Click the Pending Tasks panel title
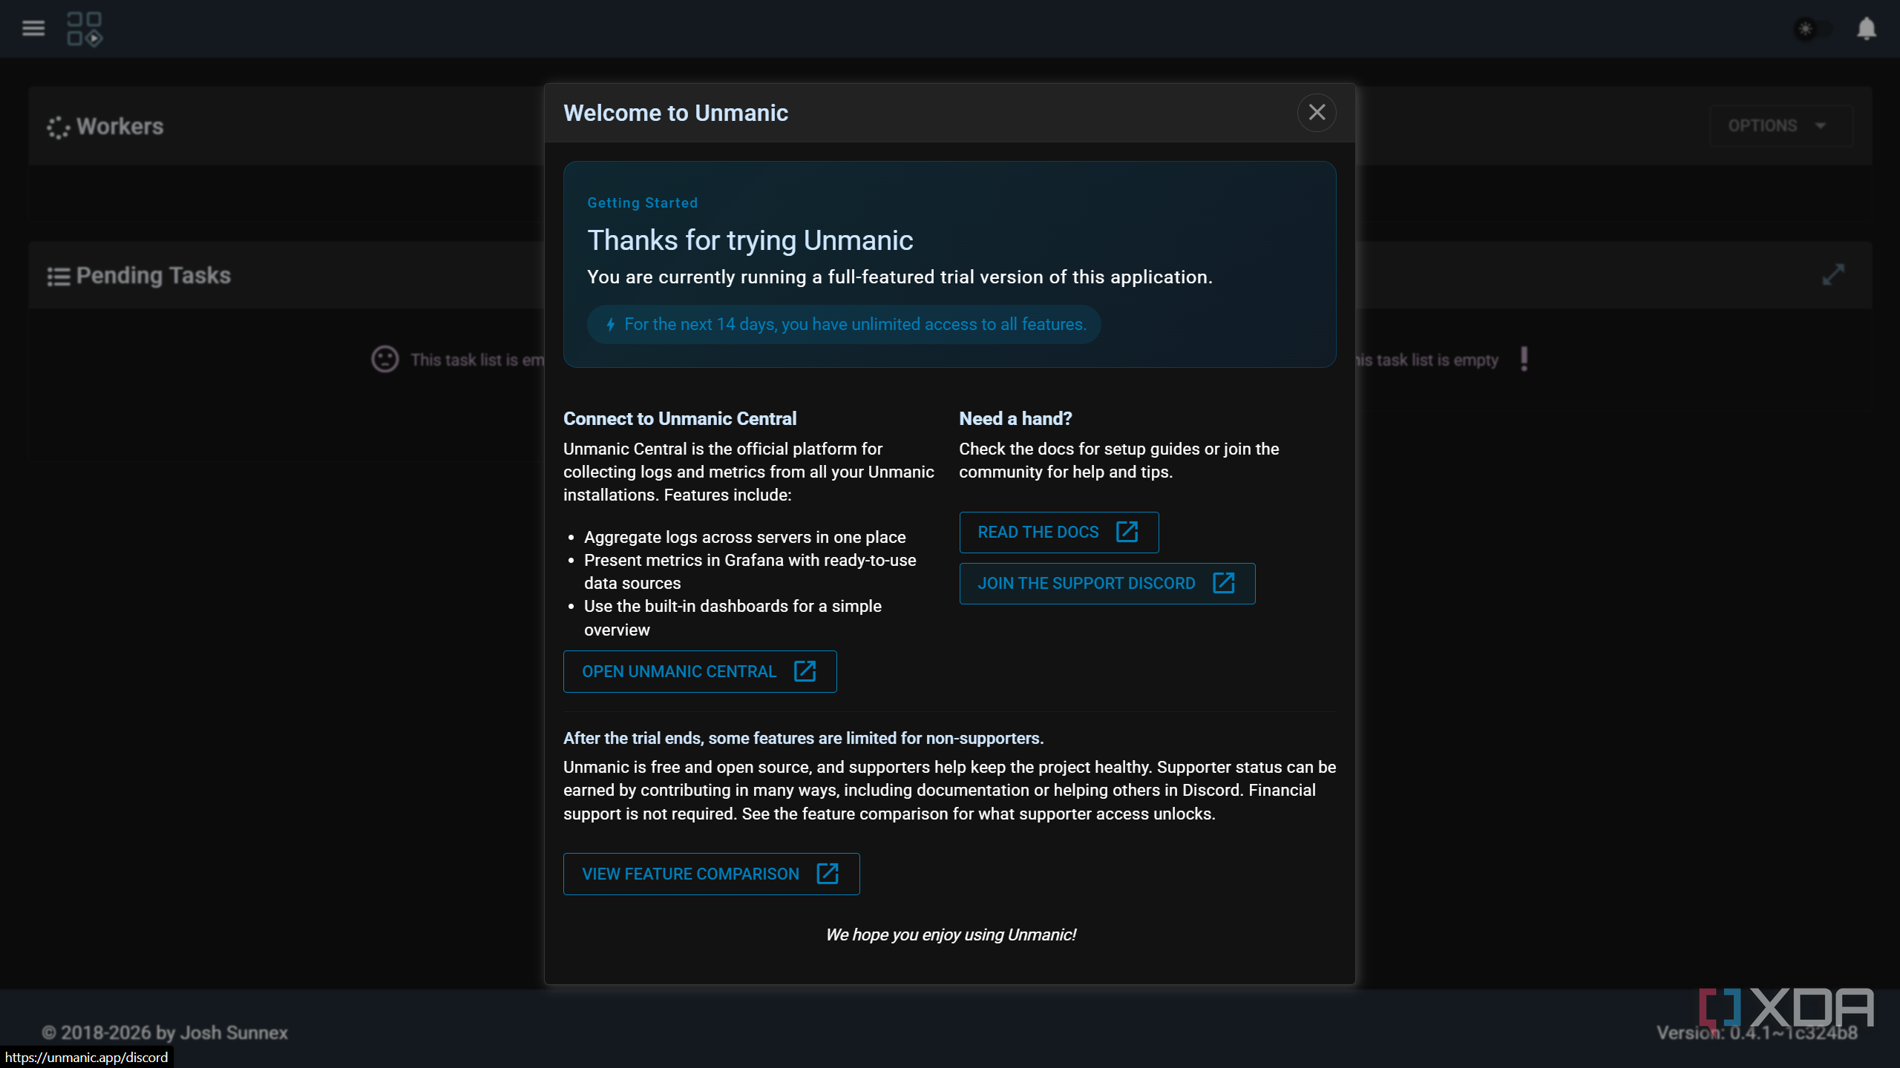This screenshot has height=1068, width=1900. [153, 276]
